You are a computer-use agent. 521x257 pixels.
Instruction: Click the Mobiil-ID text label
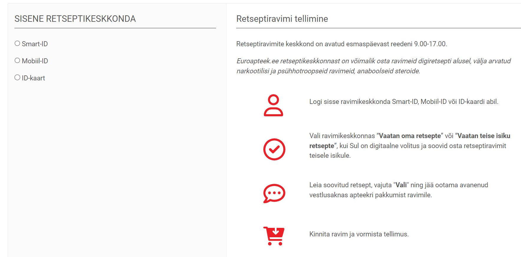(35, 61)
